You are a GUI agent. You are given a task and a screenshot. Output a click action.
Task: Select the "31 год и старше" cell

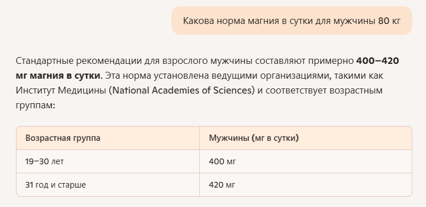[108, 185]
